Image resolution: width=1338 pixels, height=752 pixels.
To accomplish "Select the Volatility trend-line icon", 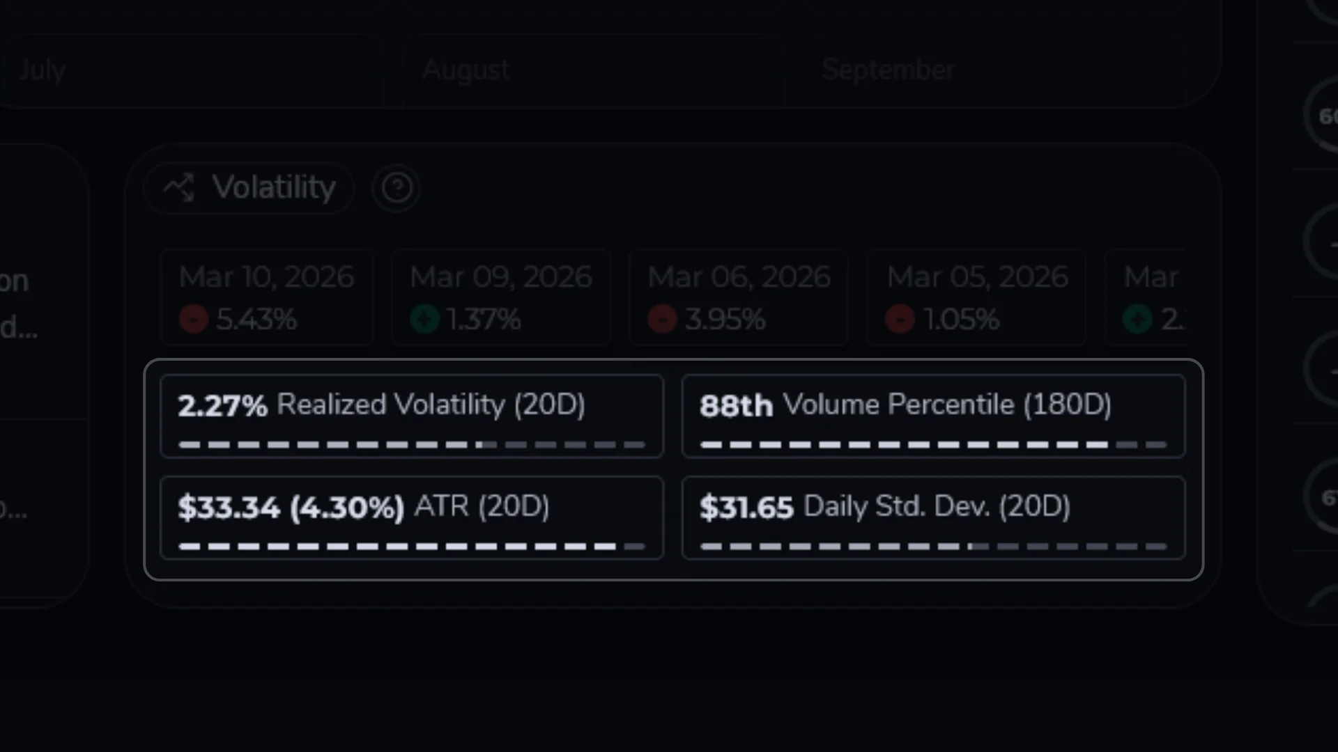I will [x=179, y=187].
